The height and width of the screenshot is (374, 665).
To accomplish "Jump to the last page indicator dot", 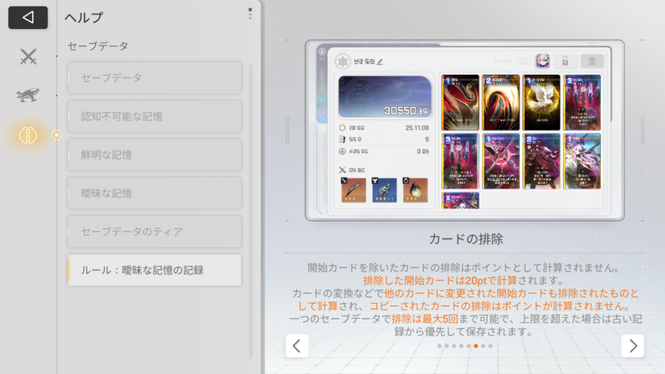I will pyautogui.click(x=490, y=346).
